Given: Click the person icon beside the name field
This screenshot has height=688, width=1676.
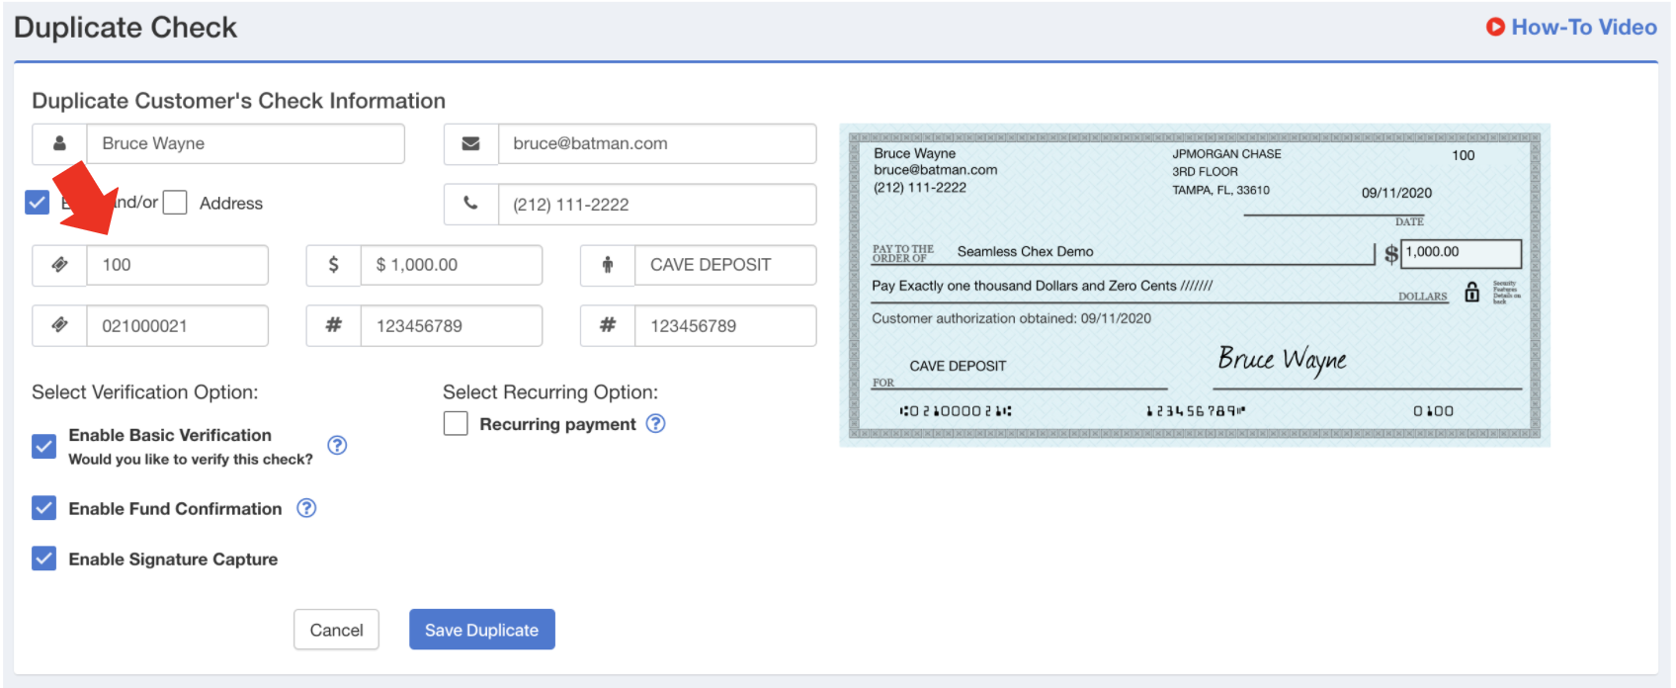Looking at the screenshot, I should [x=59, y=144].
